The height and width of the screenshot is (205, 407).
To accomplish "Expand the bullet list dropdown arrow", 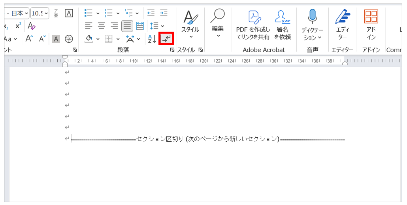I will tap(98, 13).
